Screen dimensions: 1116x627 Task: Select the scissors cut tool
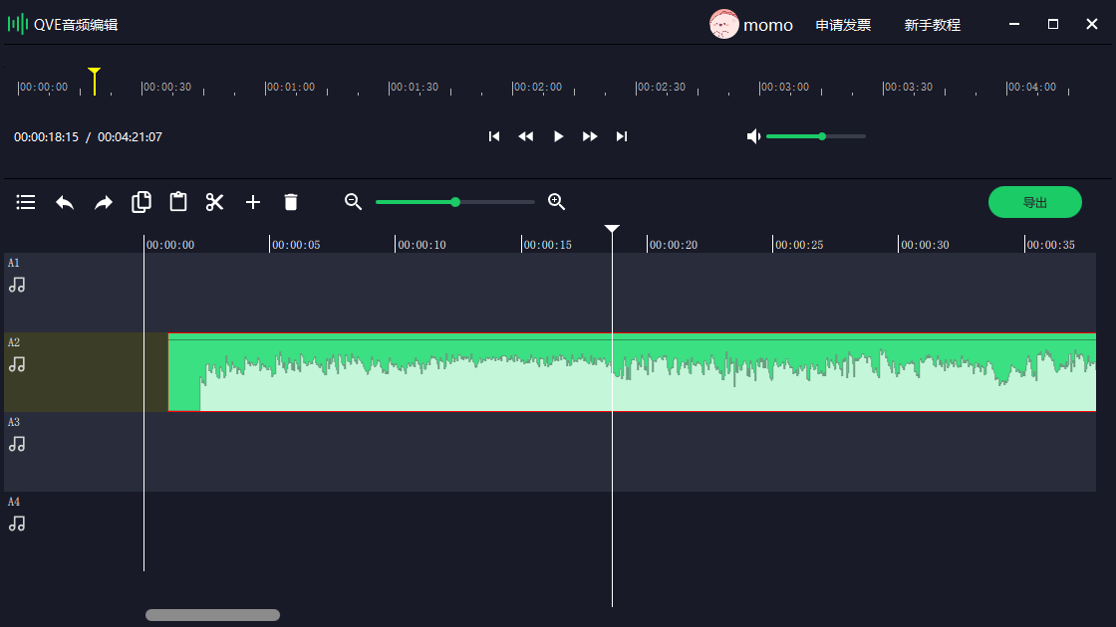coord(215,202)
